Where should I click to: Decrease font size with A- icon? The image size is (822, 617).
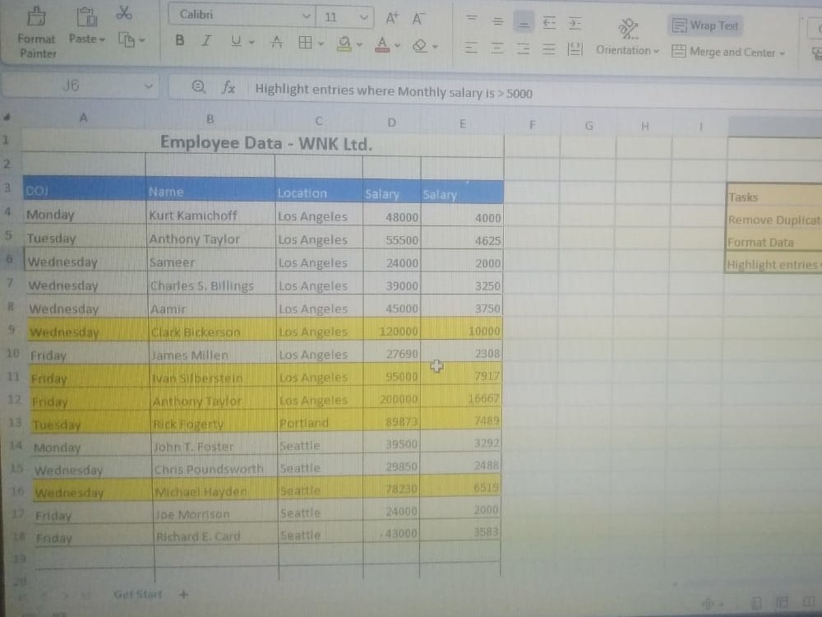pos(417,15)
